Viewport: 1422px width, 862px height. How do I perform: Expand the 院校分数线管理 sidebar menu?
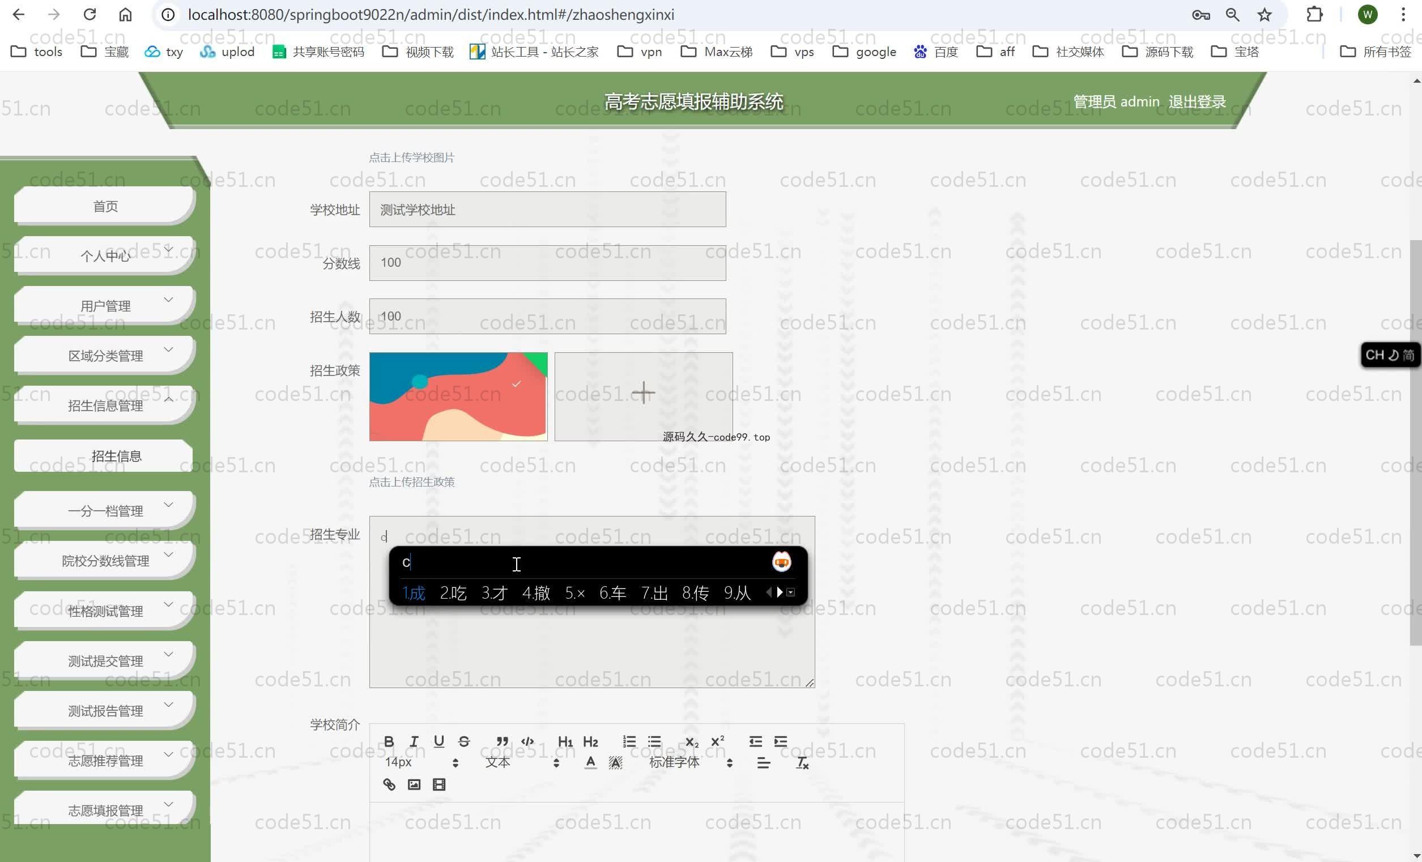105,560
